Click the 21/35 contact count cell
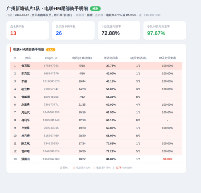Viewport: 201px width, 193px height. (82, 105)
